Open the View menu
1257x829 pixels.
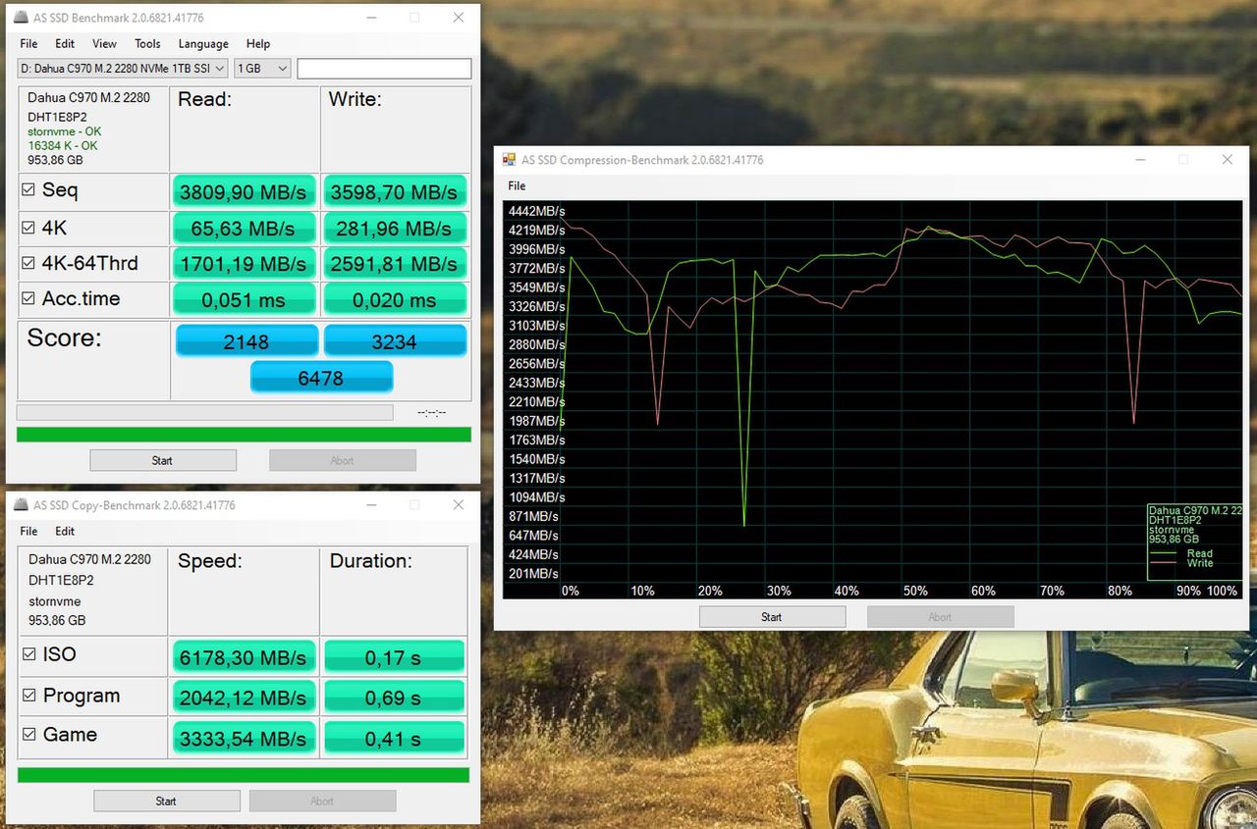tap(104, 43)
